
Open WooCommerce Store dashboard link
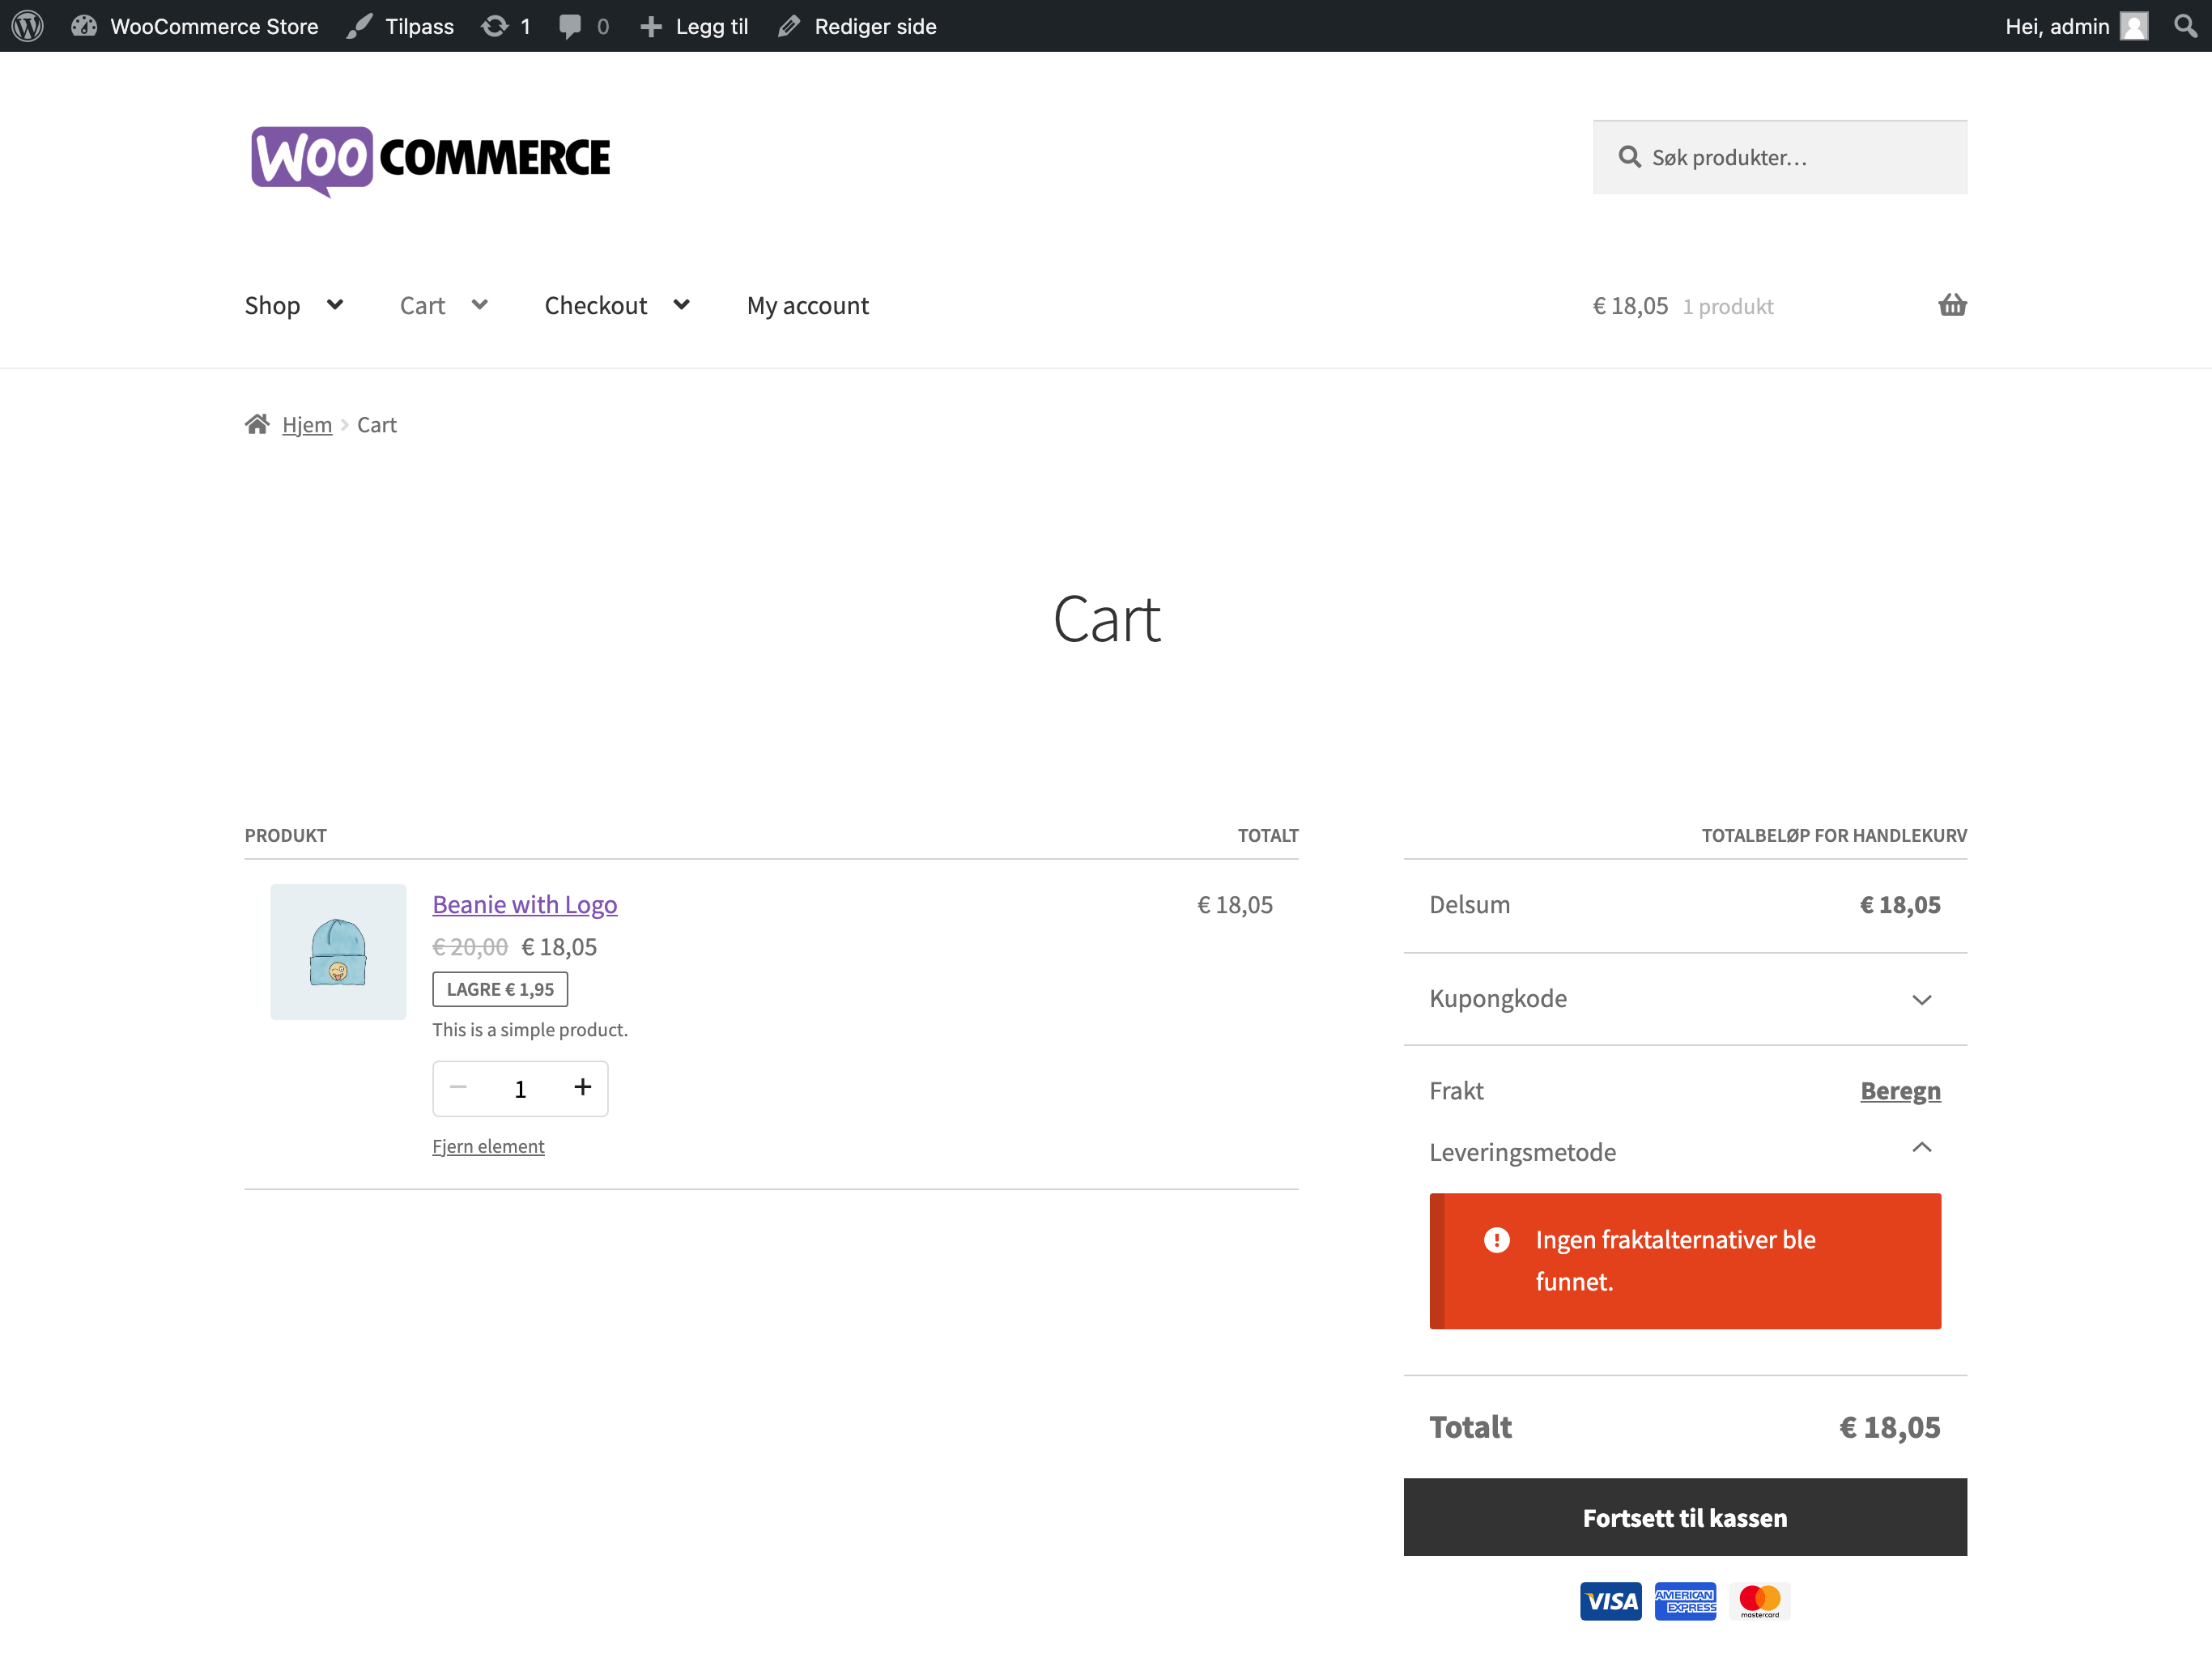pos(195,26)
